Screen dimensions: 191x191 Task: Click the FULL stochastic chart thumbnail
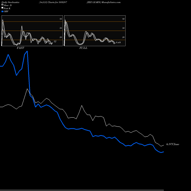click(95, 31)
